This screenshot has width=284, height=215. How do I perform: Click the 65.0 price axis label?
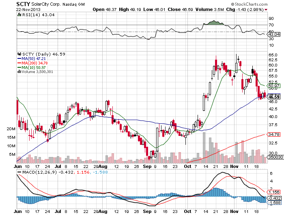click(273, 55)
